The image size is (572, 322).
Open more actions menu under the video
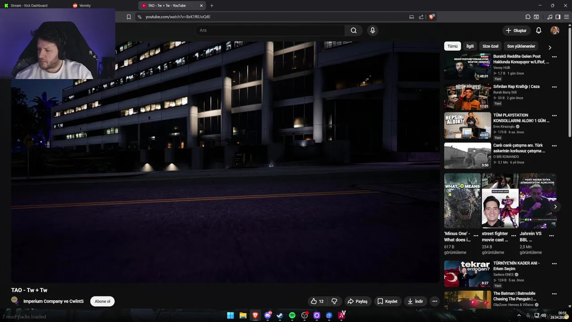tap(434, 301)
